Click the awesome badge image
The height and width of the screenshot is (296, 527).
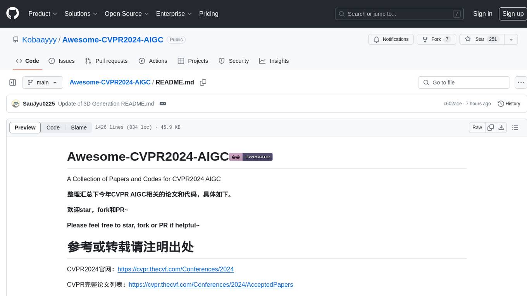tap(251, 157)
